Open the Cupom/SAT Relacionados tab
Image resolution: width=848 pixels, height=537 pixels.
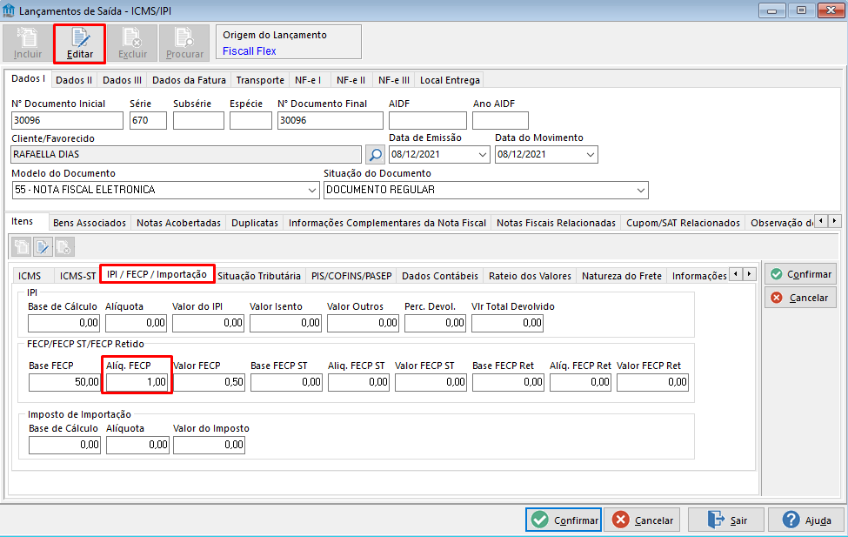683,223
